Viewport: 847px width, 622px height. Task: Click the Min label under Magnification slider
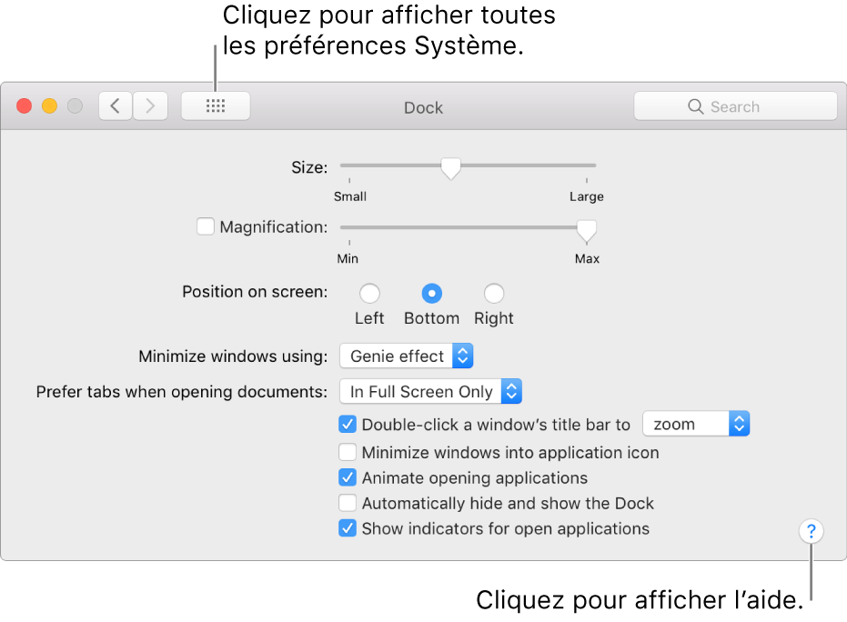348,258
